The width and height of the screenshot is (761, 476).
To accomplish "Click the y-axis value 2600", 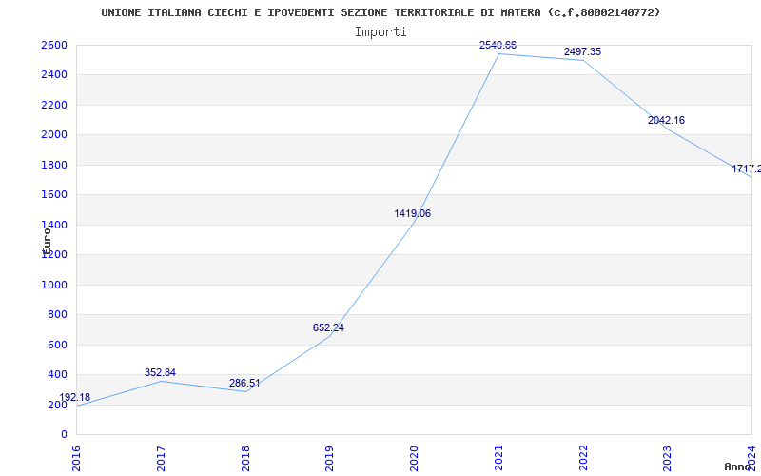I will 54,45.
